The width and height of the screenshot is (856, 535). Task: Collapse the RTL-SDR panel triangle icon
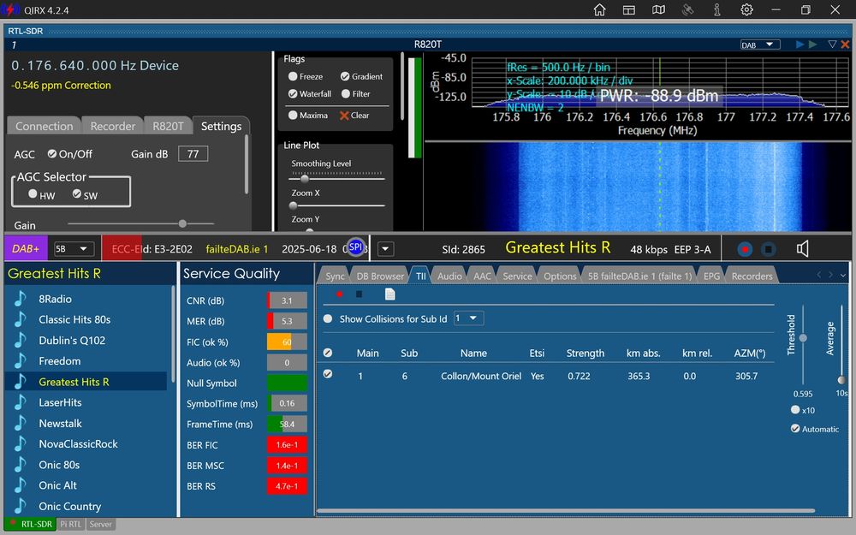pos(832,45)
